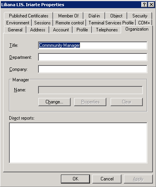Screen dimensions: 156x187
Task: Go to the Profile tab
Action: point(82,30)
